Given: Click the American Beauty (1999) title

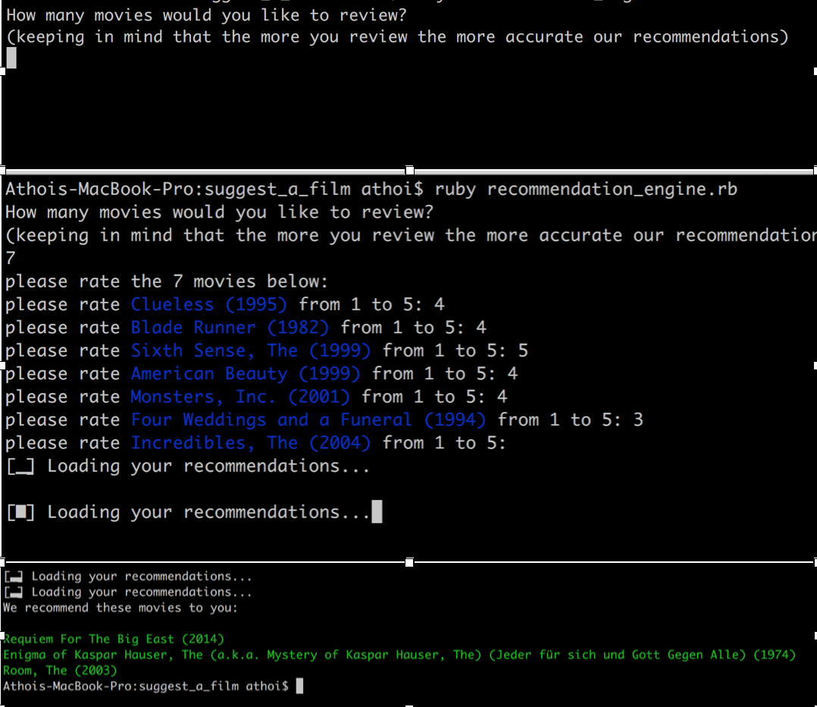Looking at the screenshot, I should point(245,374).
